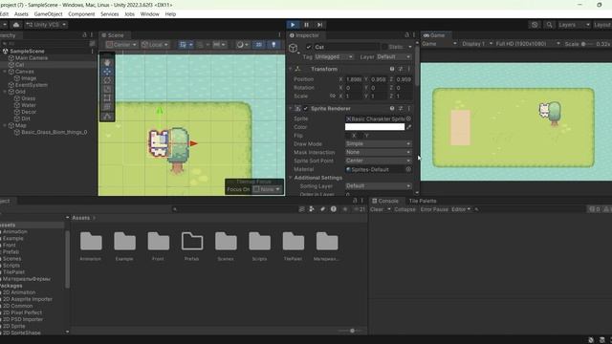Select the Hand view tool in Scene
This screenshot has height=344, width=612.
[107, 62]
